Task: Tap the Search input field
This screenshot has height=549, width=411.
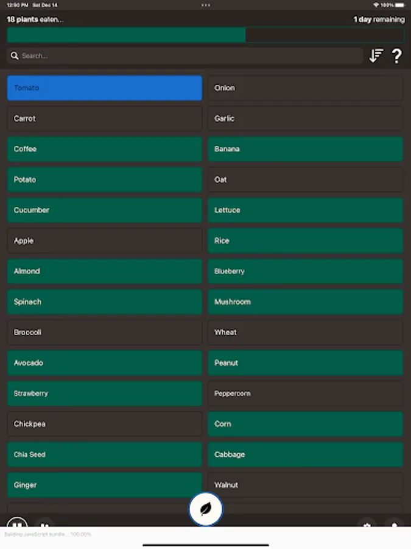Action: point(183,56)
